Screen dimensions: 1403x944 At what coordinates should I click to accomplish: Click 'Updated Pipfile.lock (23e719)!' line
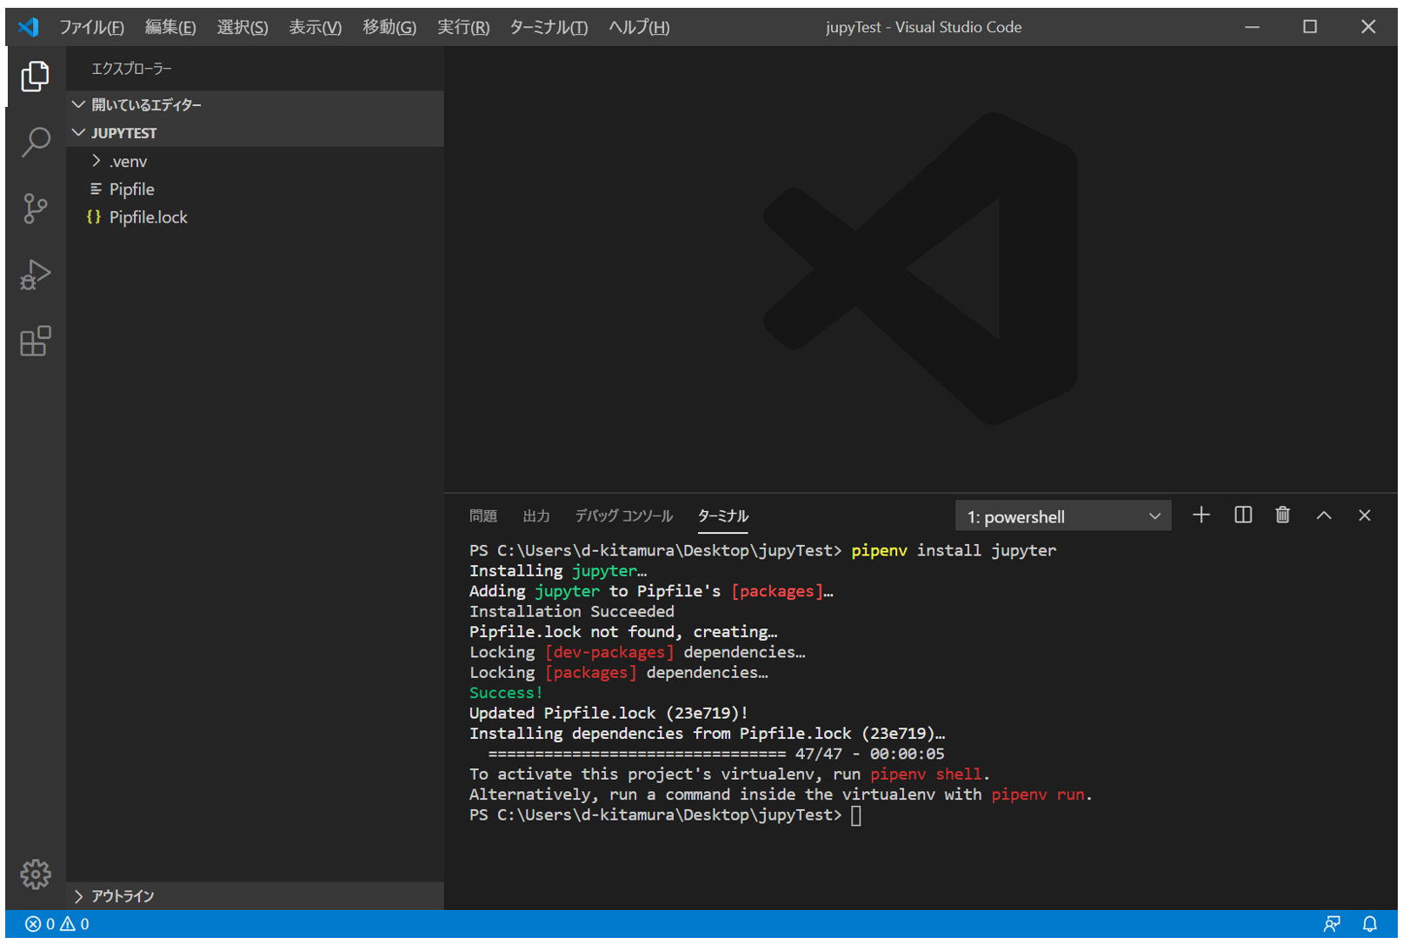[608, 713]
